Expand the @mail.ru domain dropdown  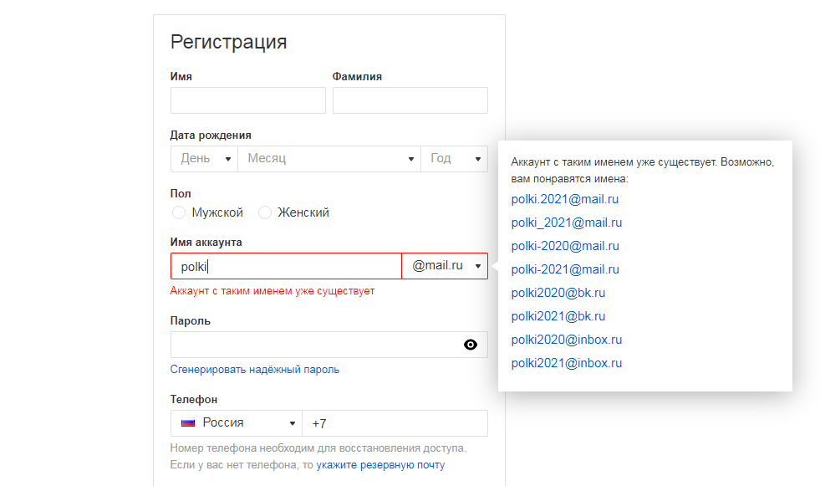[x=445, y=266]
